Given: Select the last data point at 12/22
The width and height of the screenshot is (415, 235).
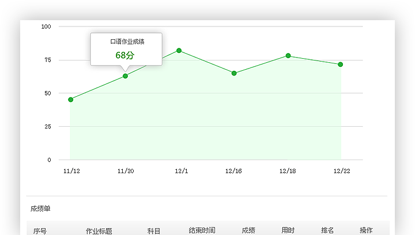Looking at the screenshot, I should pos(341,65).
